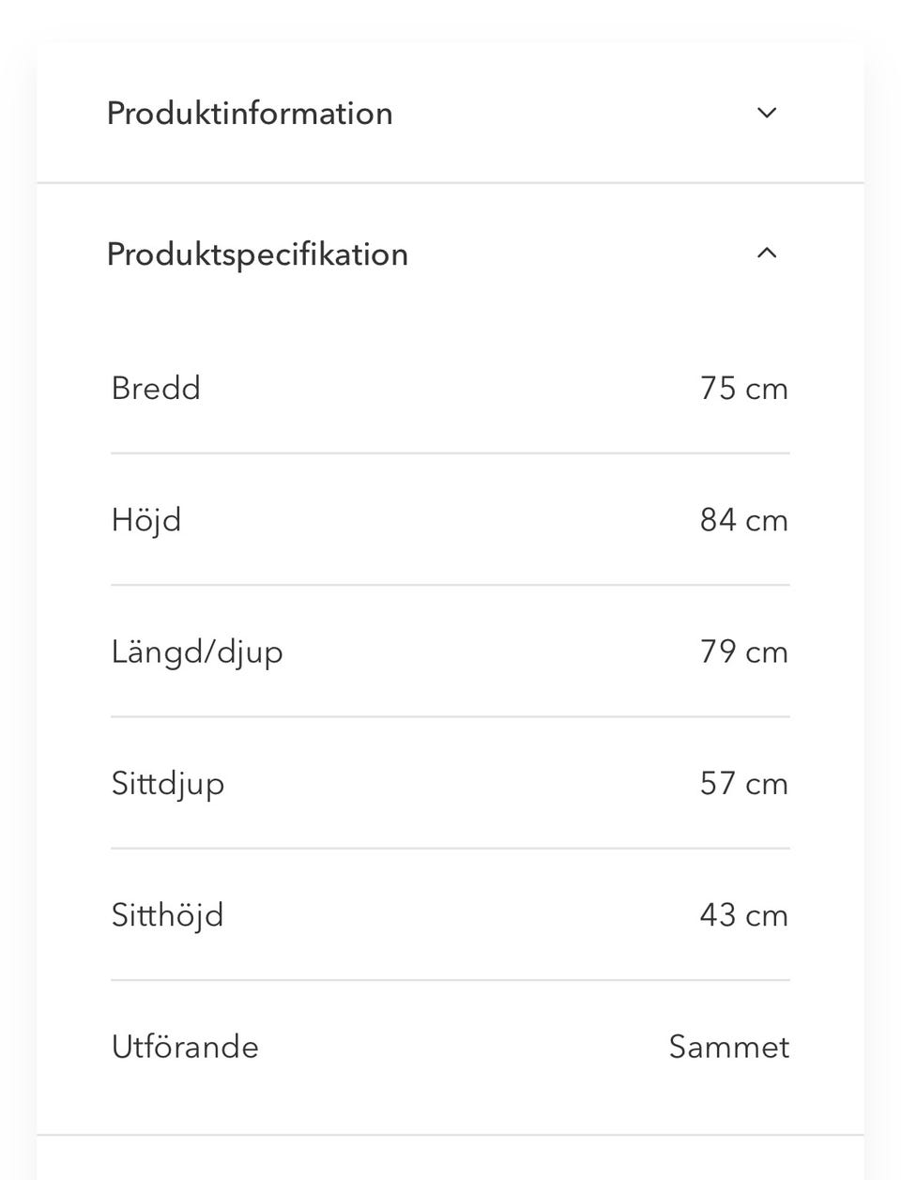Click the 84 cm height value
This screenshot has width=901, height=1180.
pos(743,520)
